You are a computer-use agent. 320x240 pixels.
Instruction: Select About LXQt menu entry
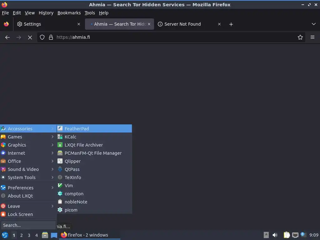[x=28, y=196]
